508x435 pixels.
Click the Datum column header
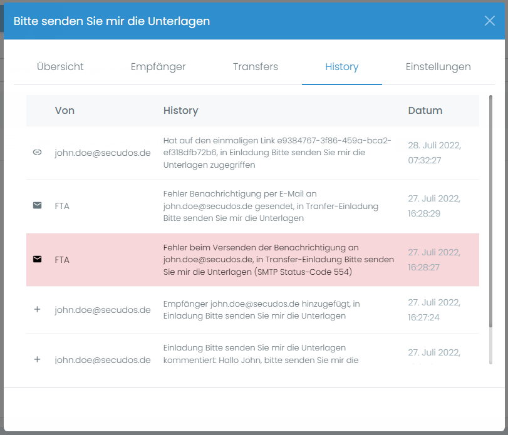pos(425,111)
